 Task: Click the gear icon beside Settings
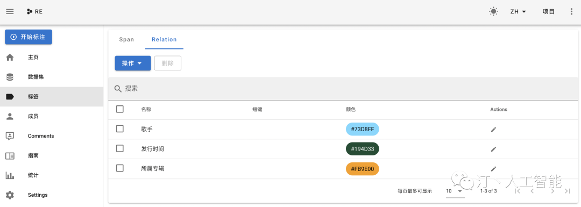click(x=10, y=195)
